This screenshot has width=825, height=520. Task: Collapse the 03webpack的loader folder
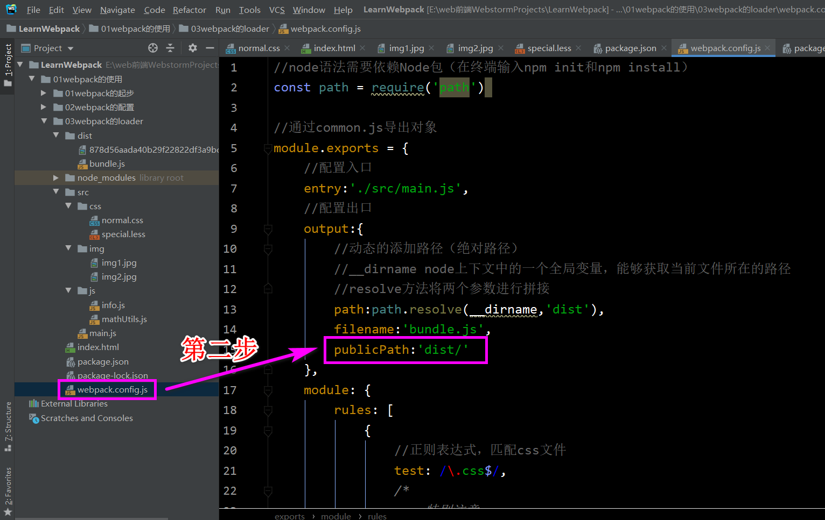coord(44,121)
